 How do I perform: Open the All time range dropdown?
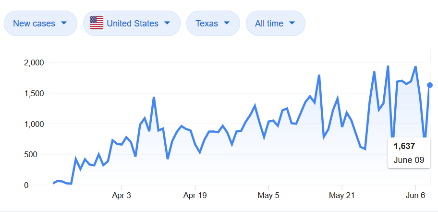(x=275, y=23)
